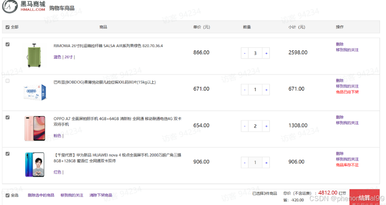
Task: Delete the 巴布豆 diaper item via 删除
Action: point(339,81)
